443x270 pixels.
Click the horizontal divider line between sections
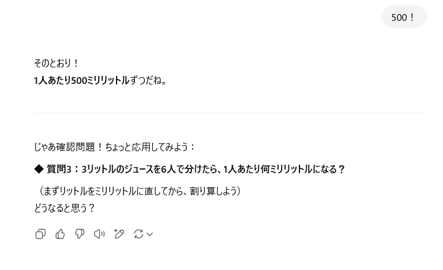(231, 113)
